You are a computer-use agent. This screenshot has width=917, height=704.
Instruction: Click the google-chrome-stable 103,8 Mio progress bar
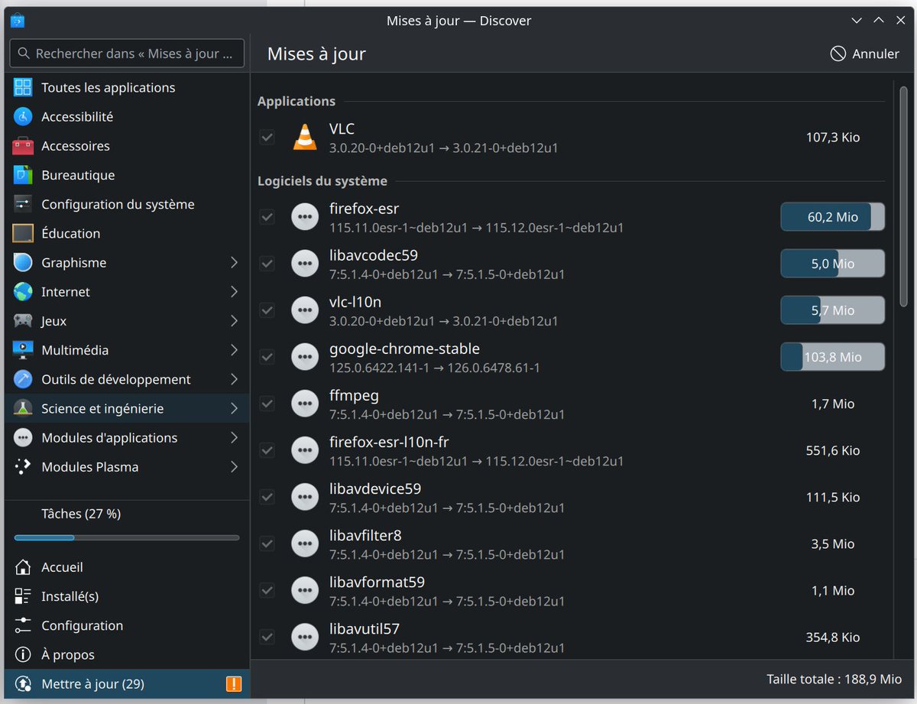click(832, 357)
